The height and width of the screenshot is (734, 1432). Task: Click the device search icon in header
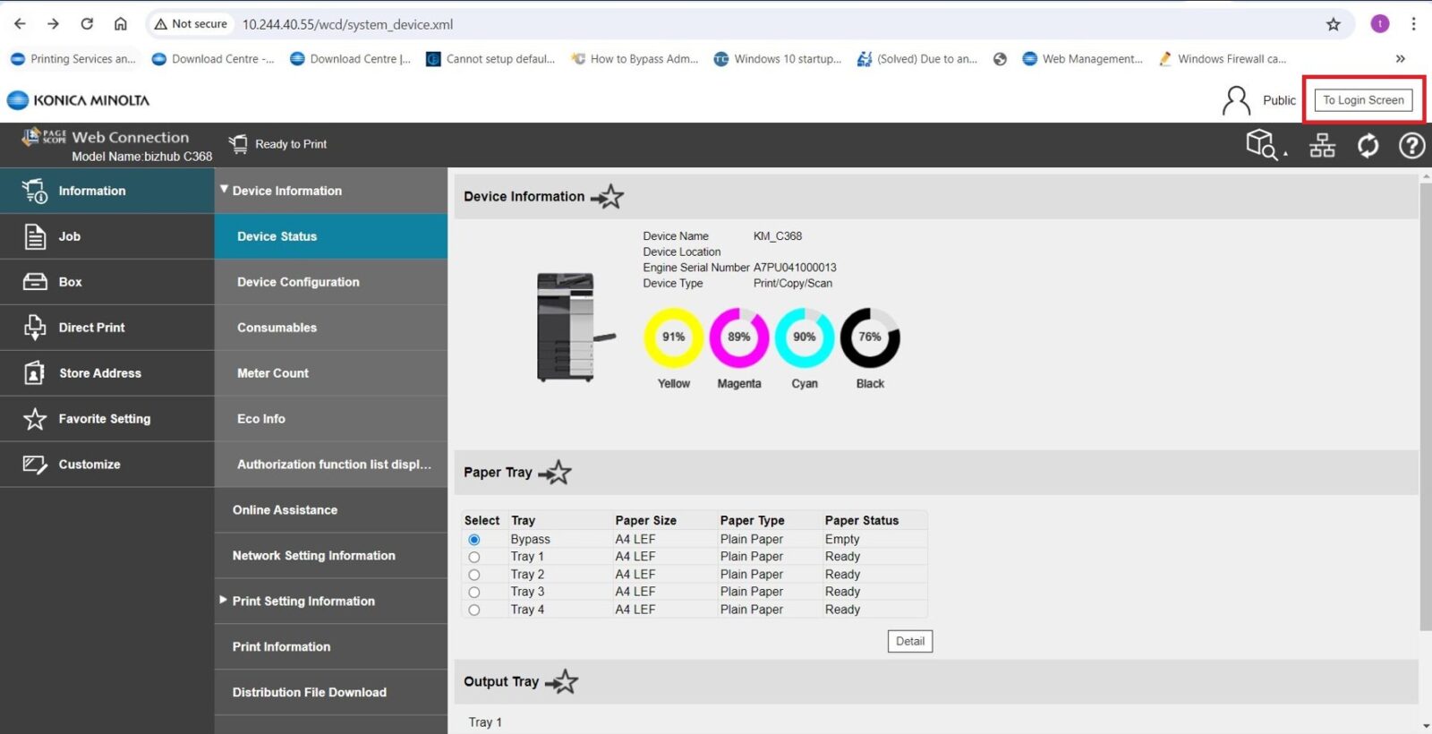pyautogui.click(x=1264, y=145)
